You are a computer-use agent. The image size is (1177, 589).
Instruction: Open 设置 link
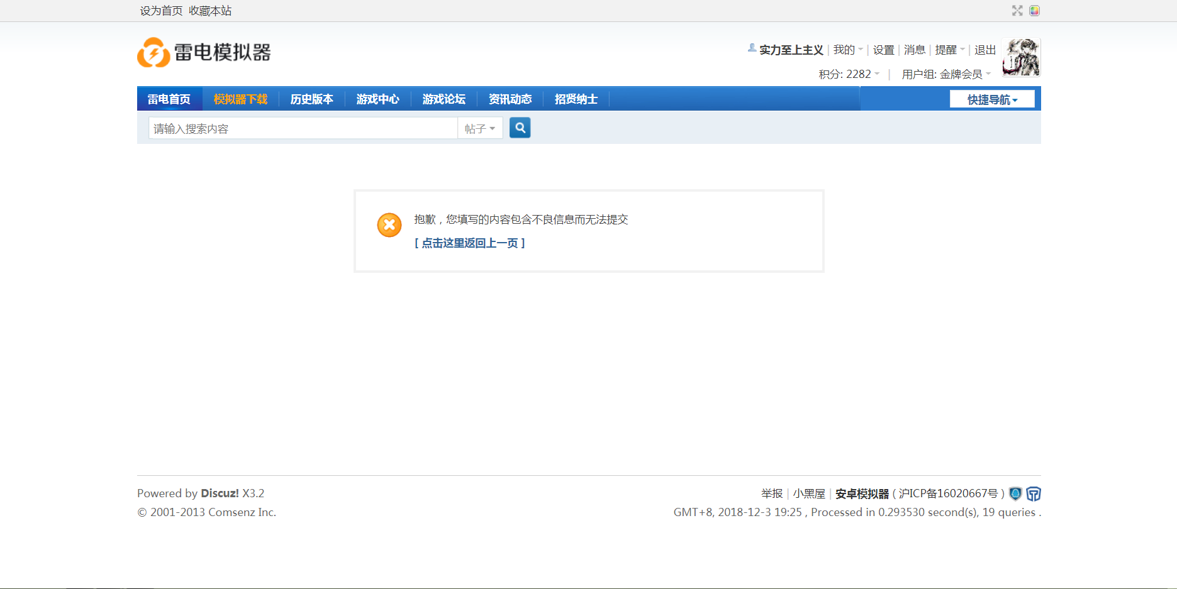tap(883, 50)
